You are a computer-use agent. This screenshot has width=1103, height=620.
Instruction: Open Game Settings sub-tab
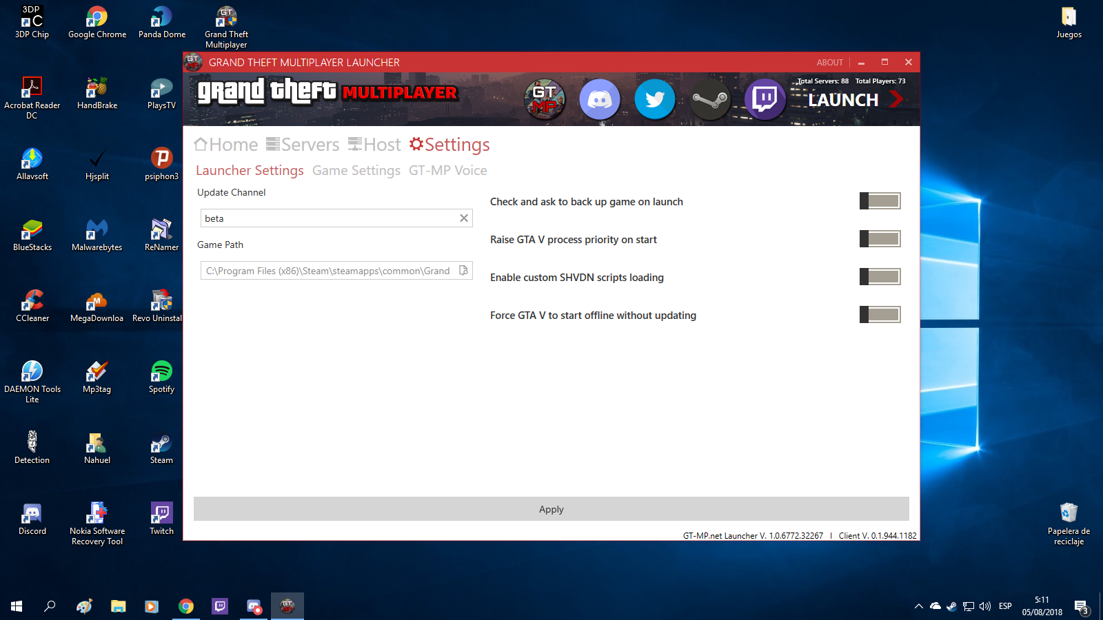[x=356, y=170]
